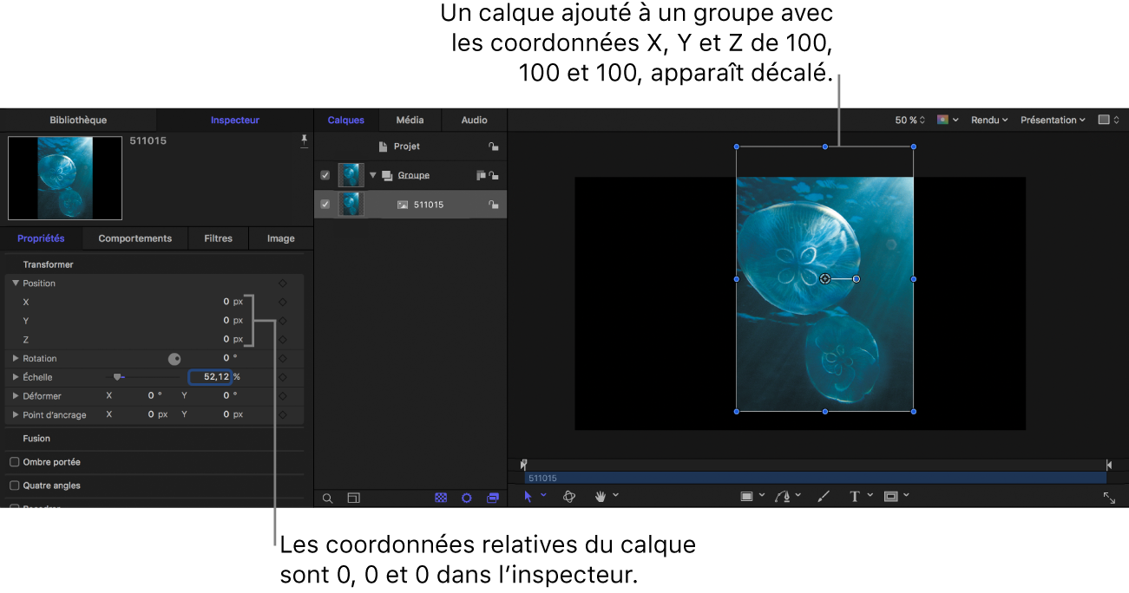Open the Présentation dropdown menu

[1052, 120]
